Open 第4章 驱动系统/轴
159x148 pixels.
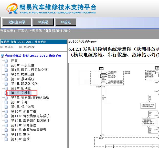coord(25,84)
